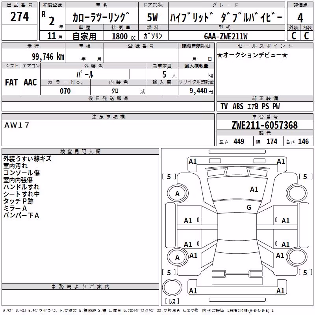
Task: Click inspector note ミラーA
Action: coord(15,208)
